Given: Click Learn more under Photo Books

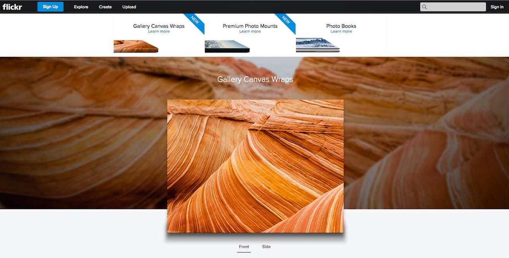Looking at the screenshot, I should 341,31.
